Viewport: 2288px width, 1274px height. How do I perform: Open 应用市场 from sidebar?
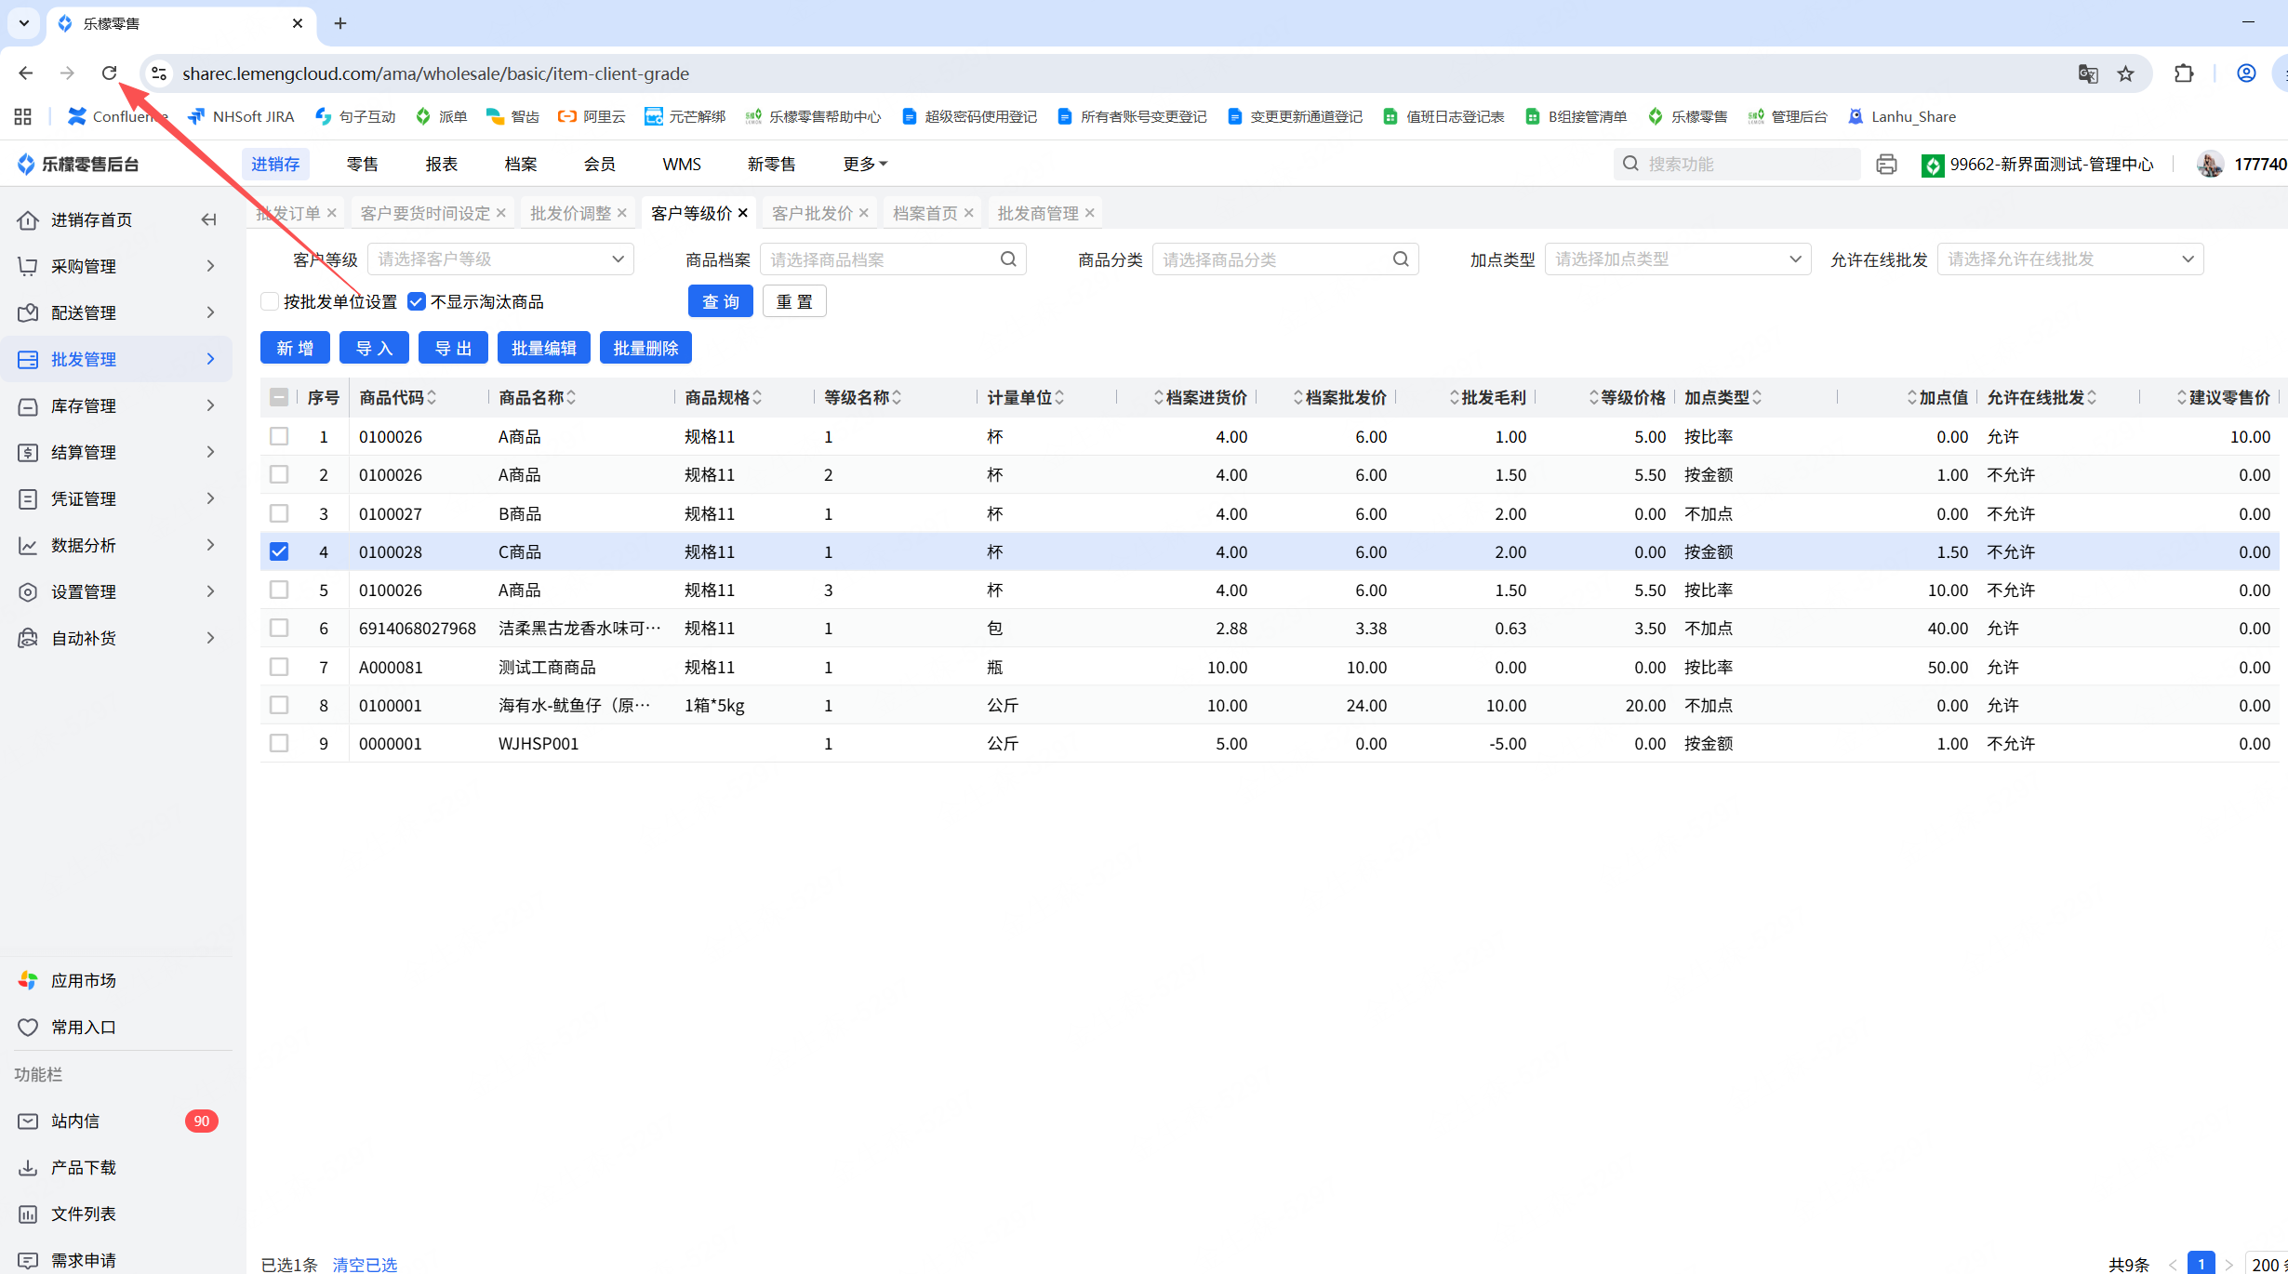84,980
